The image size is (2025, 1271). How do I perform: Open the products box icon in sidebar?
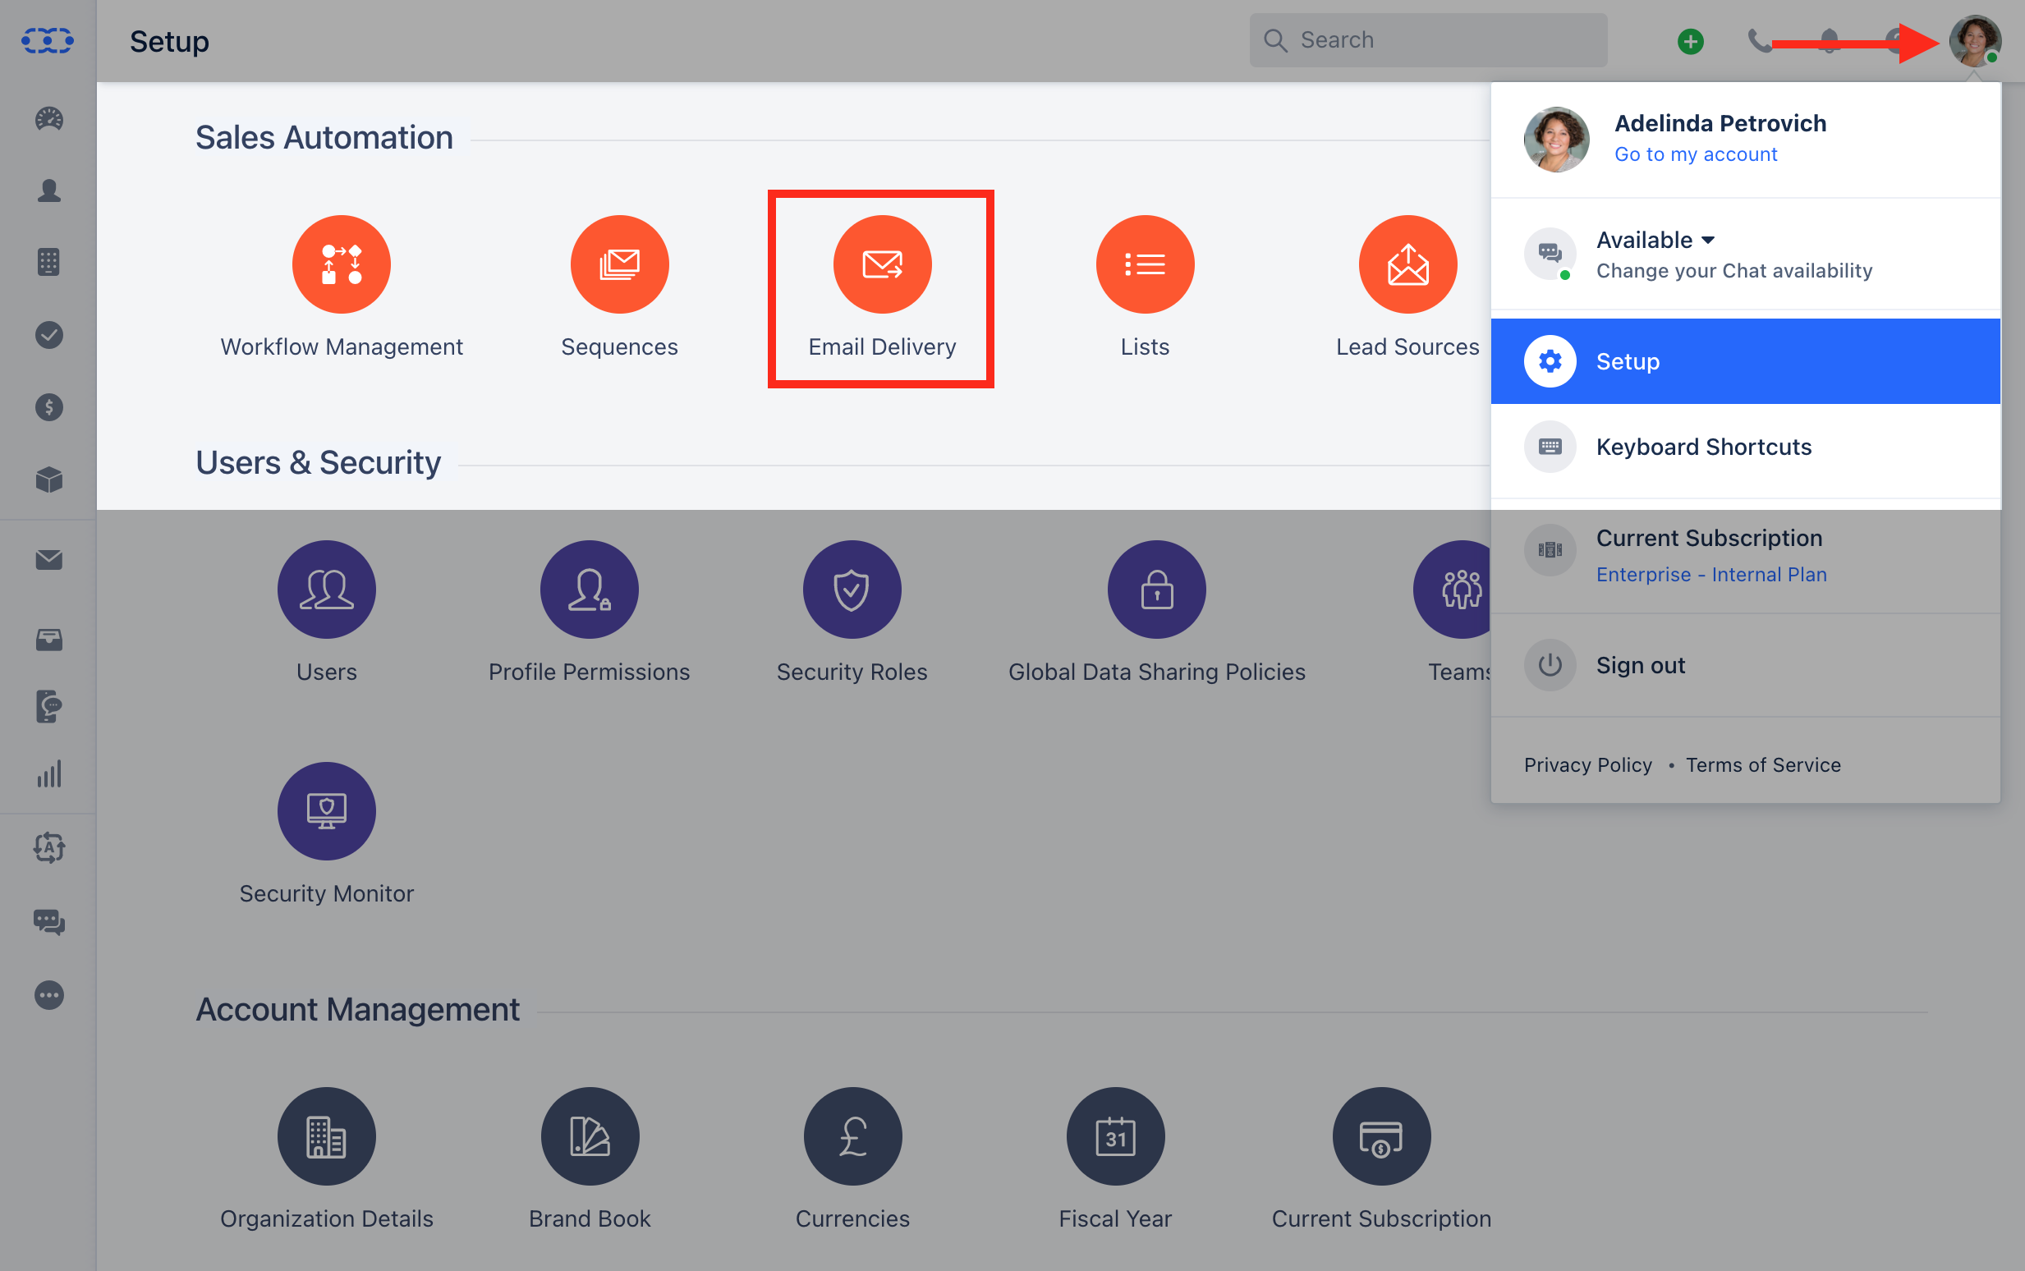(x=48, y=479)
